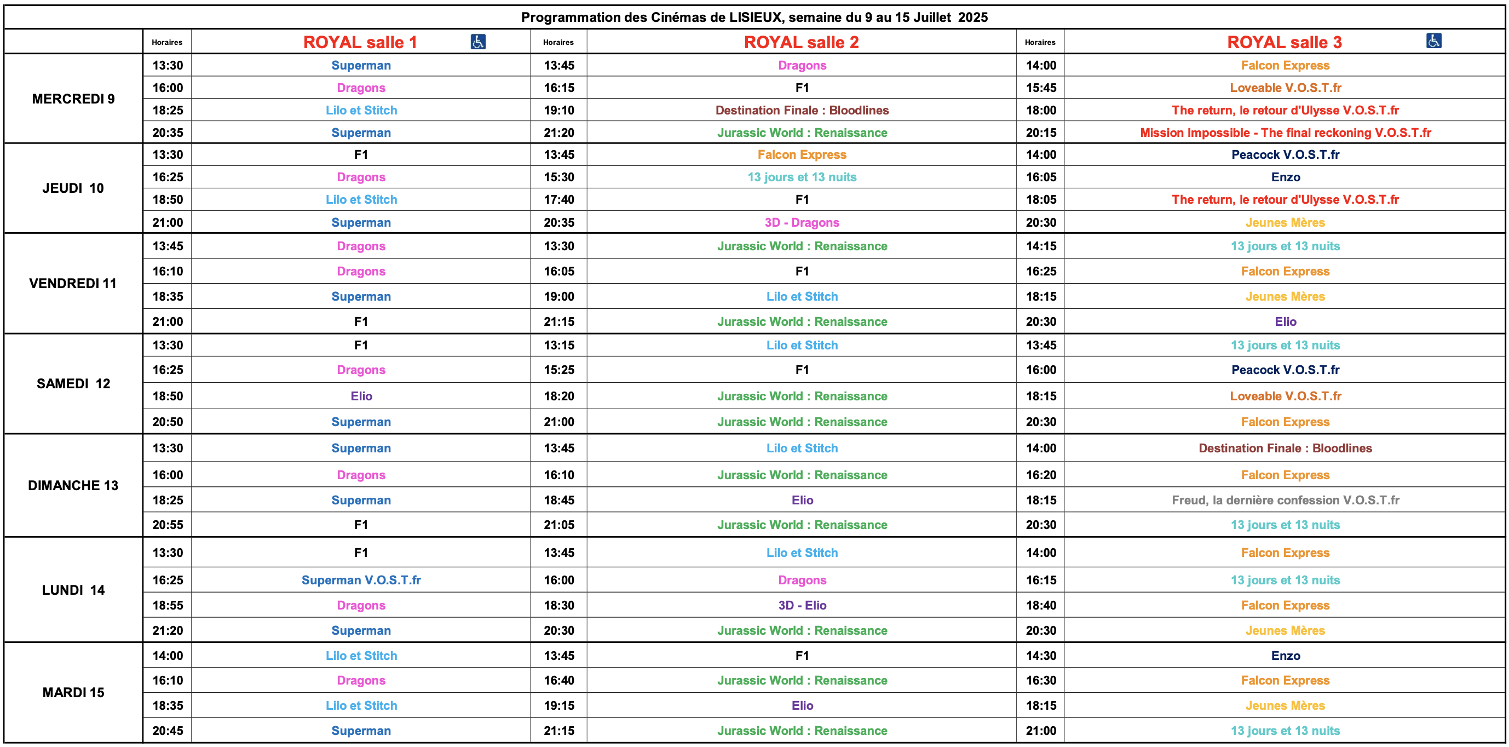Click 'Lilo et Stitch' on Mardi at 18:35
Screen dimensions: 1509x747
tap(361, 705)
